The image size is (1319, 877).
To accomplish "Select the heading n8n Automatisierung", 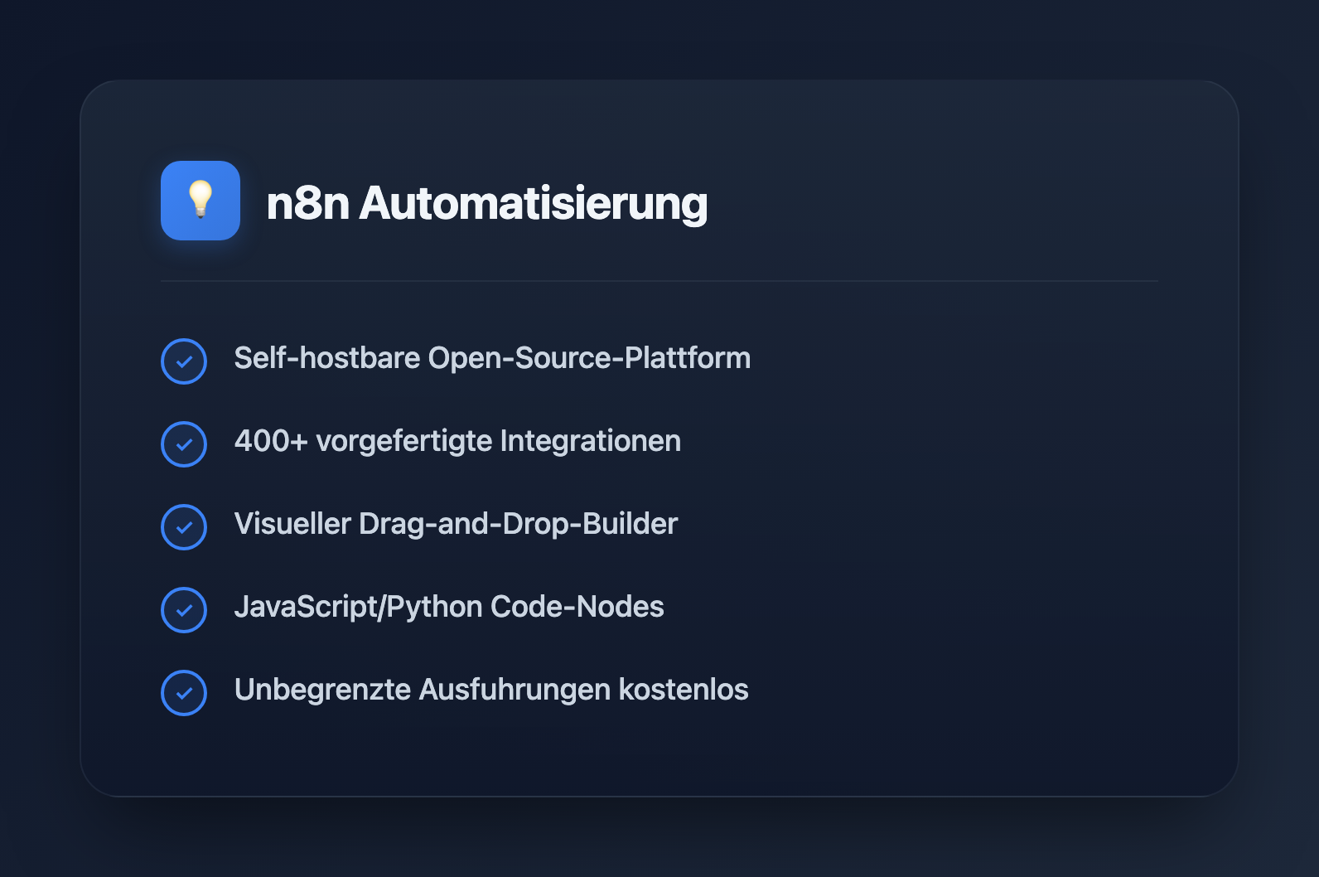I will 487,203.
